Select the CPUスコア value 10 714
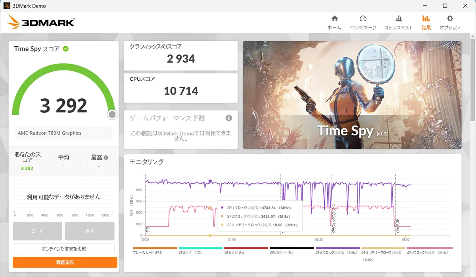Image resolution: width=476 pixels, height=277 pixels. (x=181, y=91)
